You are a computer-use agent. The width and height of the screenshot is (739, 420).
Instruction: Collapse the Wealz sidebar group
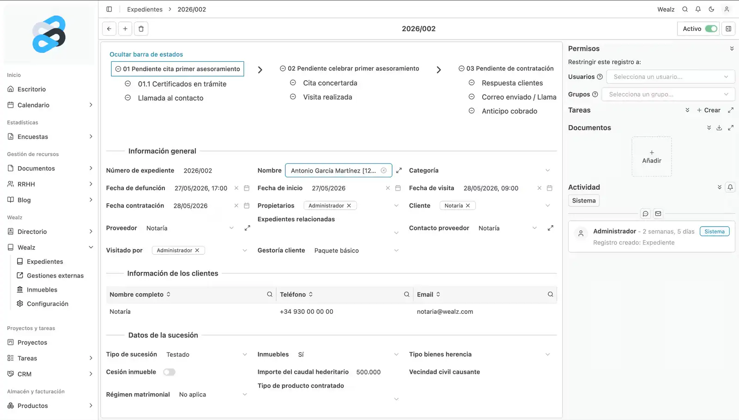pos(91,247)
